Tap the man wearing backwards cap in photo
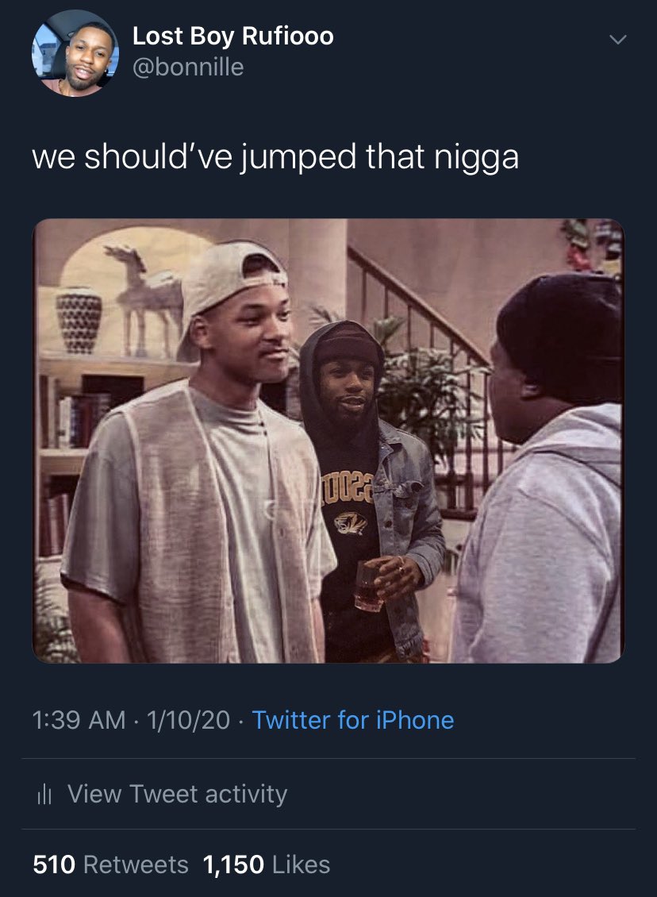This screenshot has width=657, height=897. click(x=200, y=458)
